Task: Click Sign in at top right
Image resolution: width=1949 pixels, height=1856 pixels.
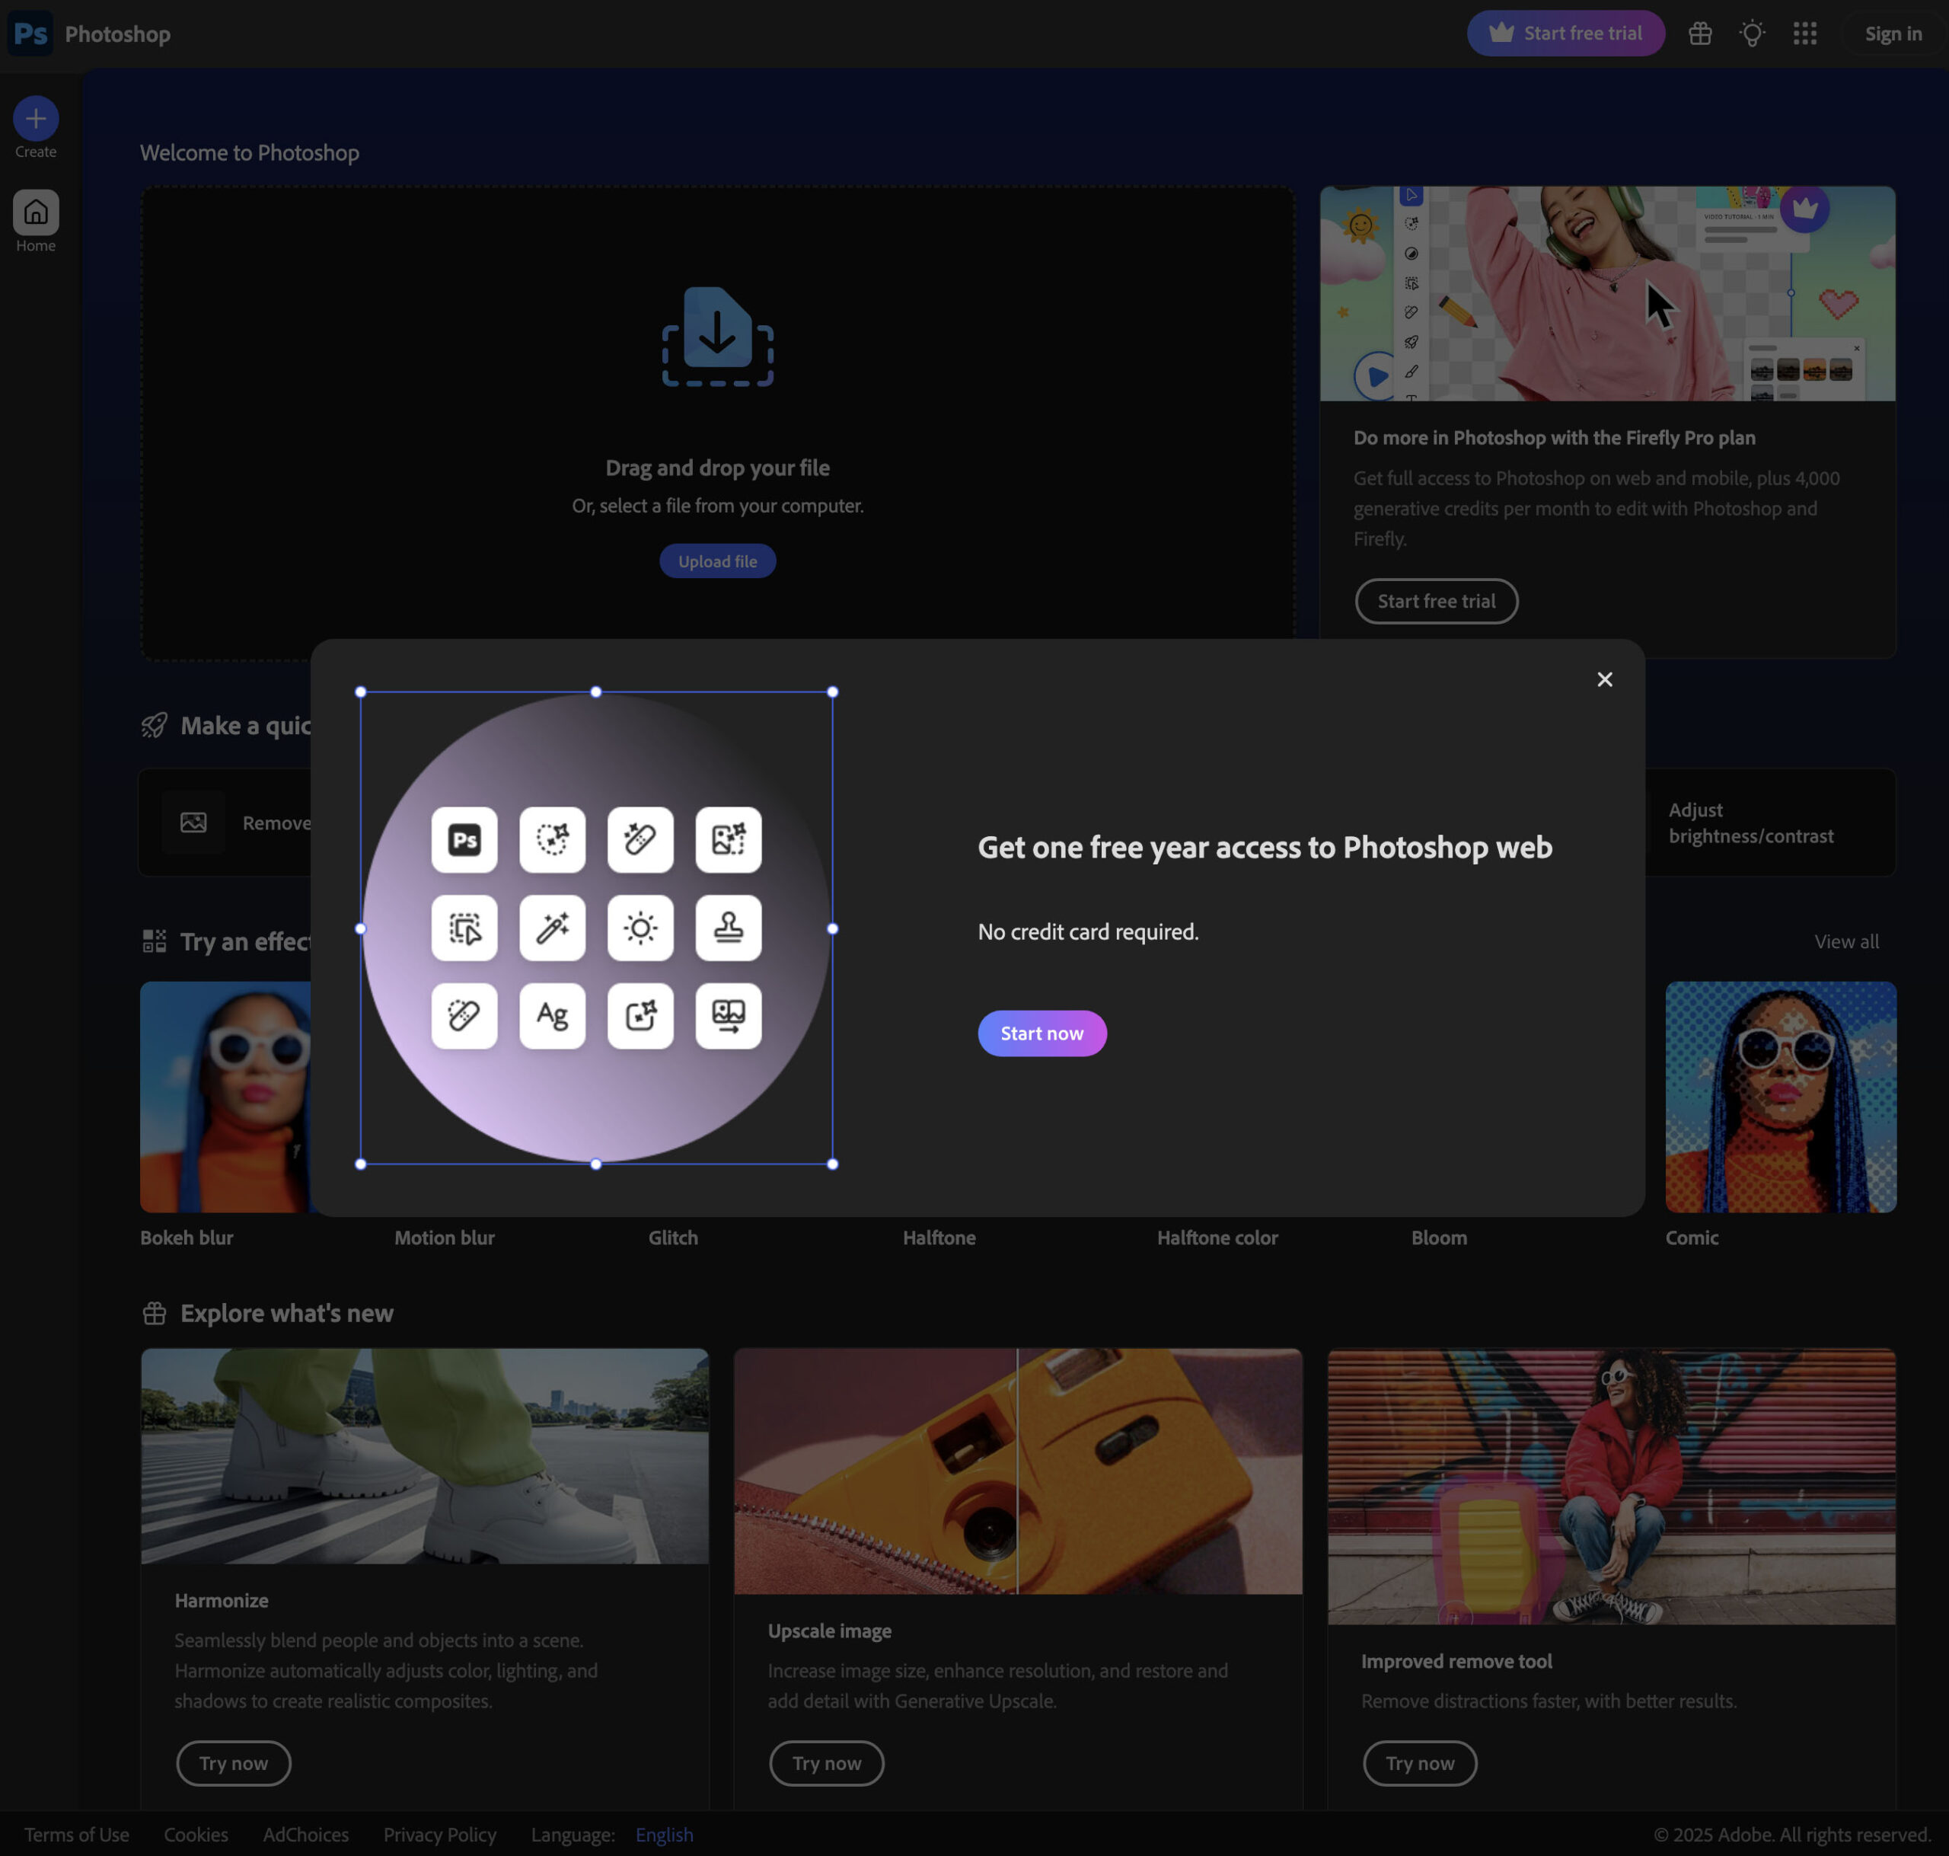Action: 1893,34
